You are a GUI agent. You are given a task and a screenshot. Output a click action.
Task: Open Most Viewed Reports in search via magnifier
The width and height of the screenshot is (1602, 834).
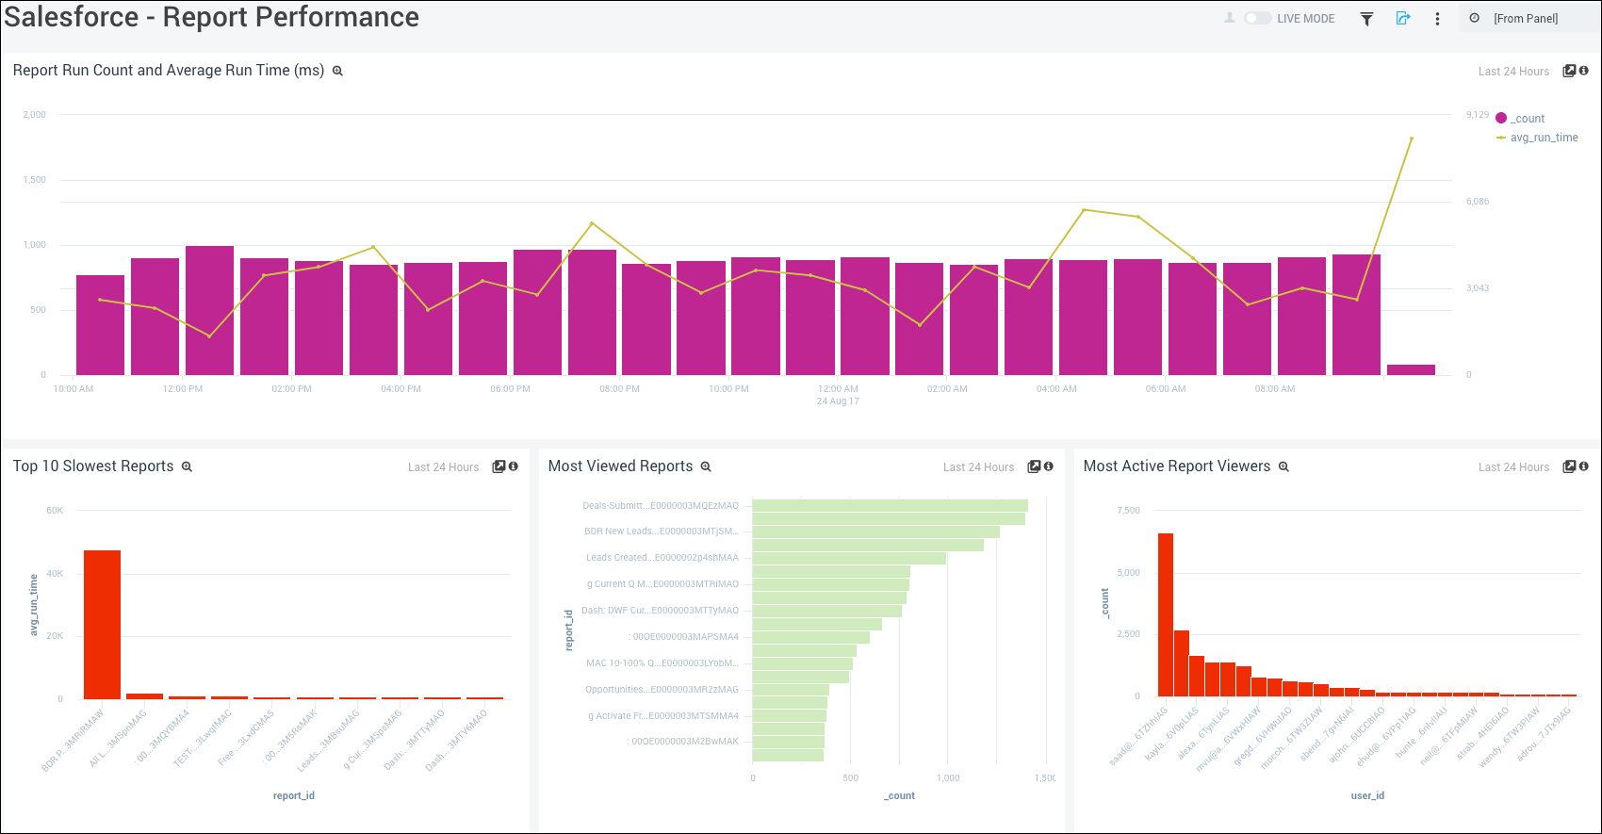pyautogui.click(x=706, y=466)
